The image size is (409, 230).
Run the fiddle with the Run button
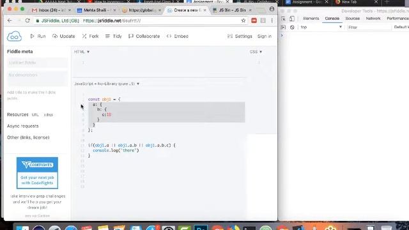pyautogui.click(x=38, y=36)
